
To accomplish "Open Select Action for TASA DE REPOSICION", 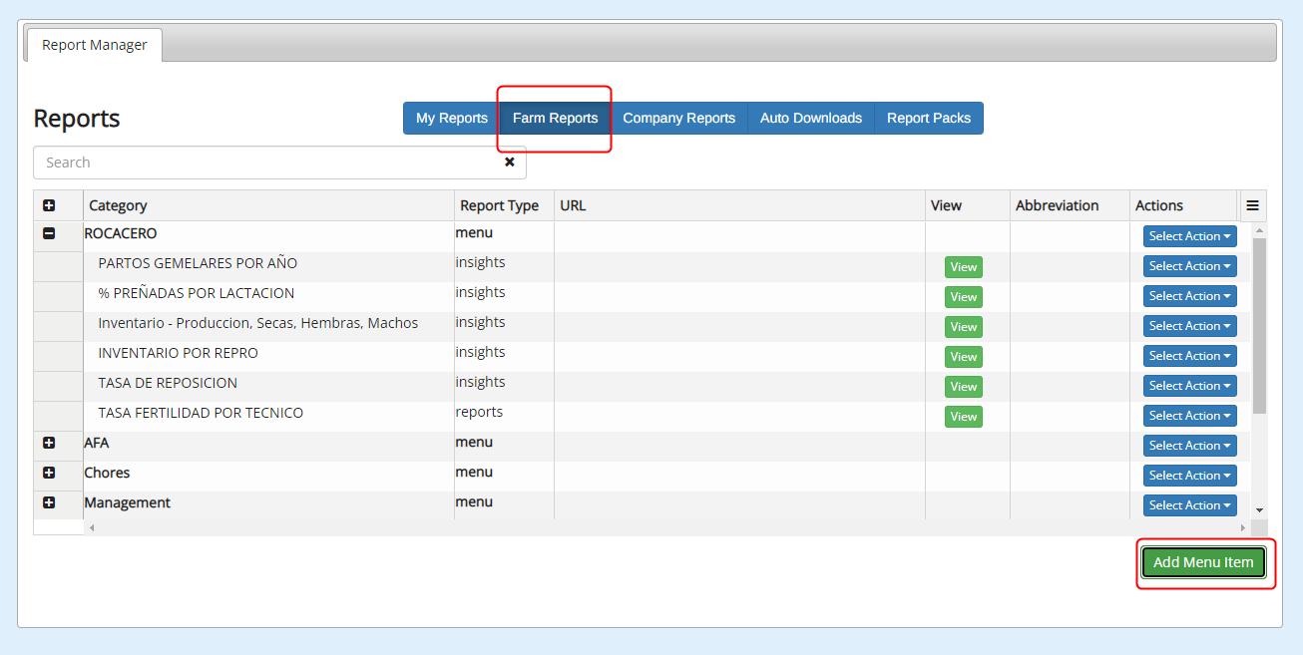I will pyautogui.click(x=1189, y=386).
